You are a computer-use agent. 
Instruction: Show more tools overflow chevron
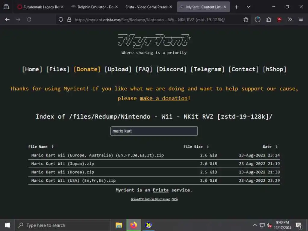(x=290, y=20)
